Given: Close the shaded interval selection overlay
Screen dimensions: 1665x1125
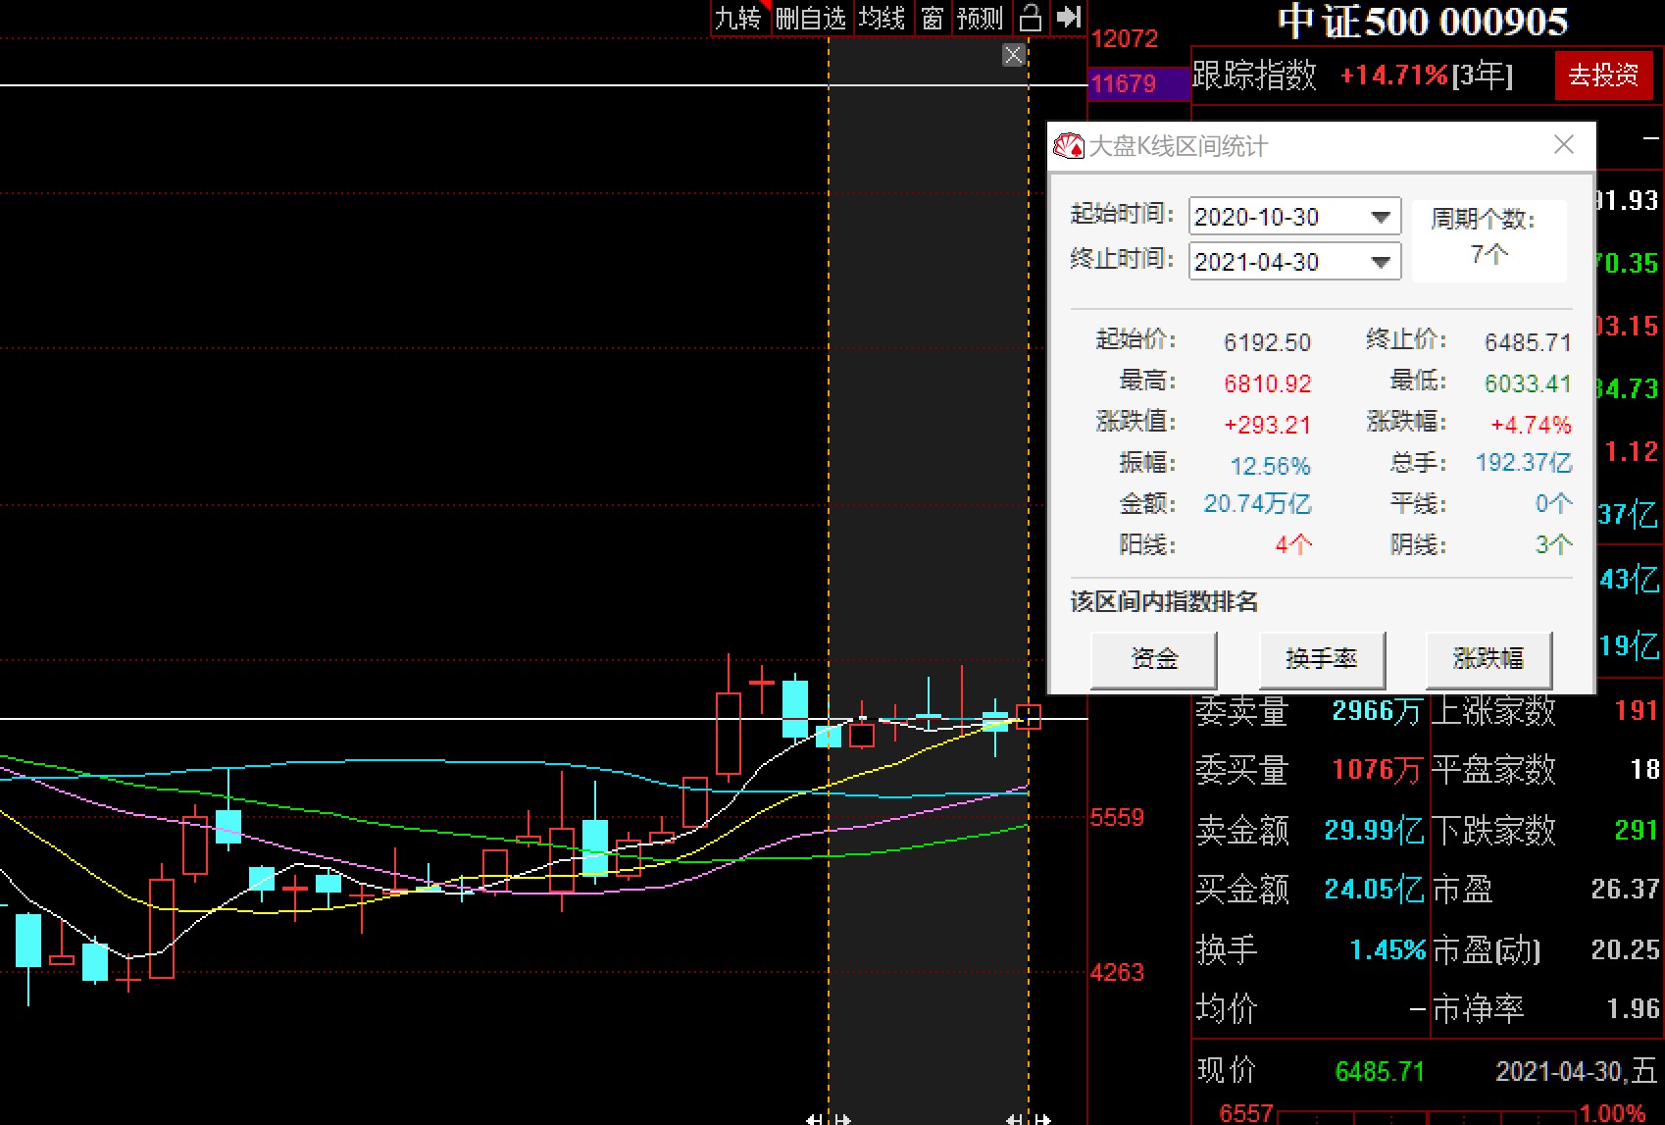Looking at the screenshot, I should click(x=1014, y=55).
